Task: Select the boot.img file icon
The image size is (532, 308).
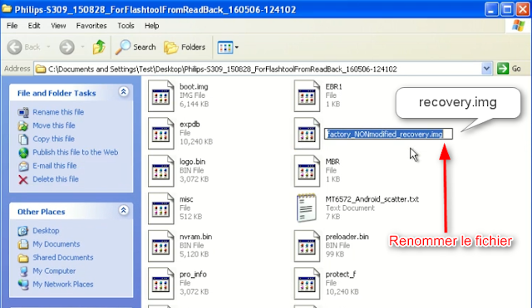Action: pyautogui.click(x=160, y=96)
